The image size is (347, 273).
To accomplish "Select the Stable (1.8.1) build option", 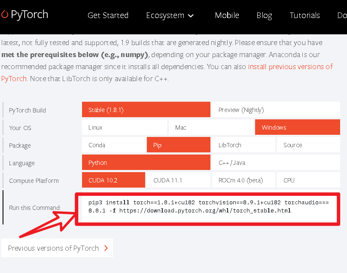I will click(146, 109).
